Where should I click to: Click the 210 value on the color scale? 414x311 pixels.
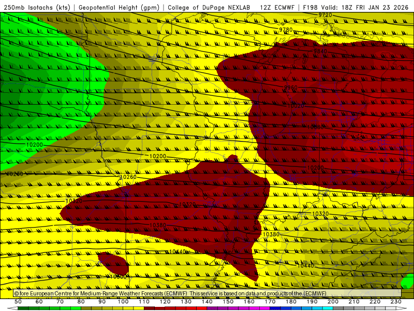(354, 302)
